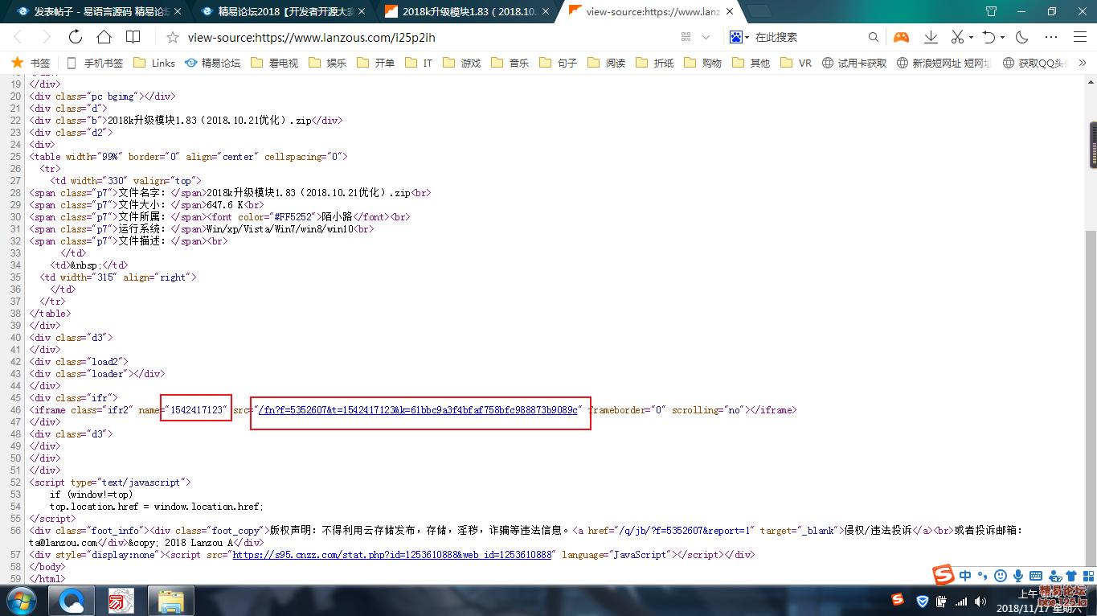Open the Sogou IME soft keyboard icon

[1035, 576]
